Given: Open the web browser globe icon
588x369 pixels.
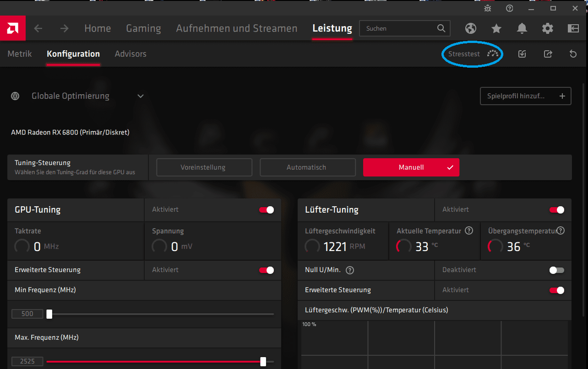Looking at the screenshot, I should coord(471,28).
